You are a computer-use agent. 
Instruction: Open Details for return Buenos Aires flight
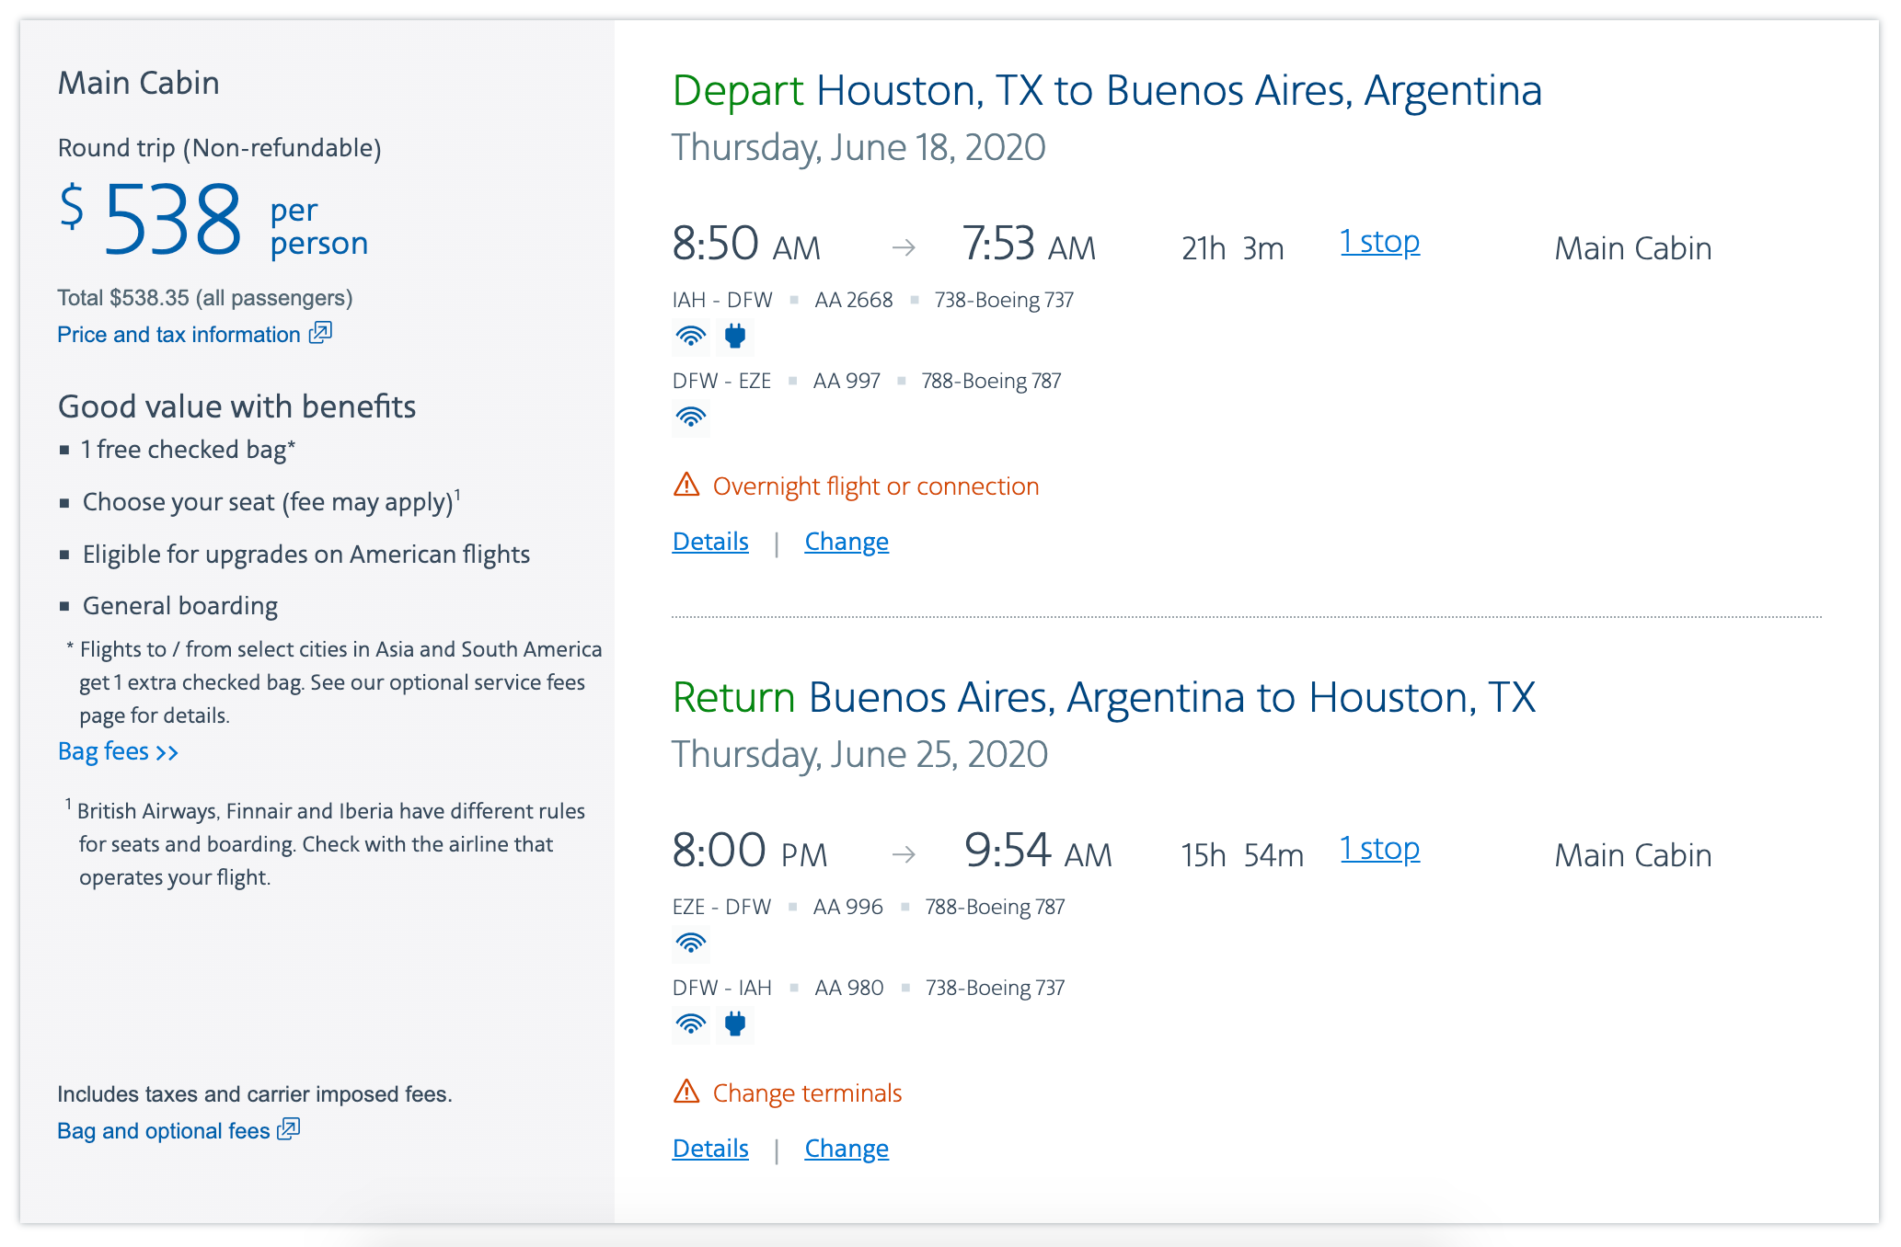pyautogui.click(x=710, y=1149)
